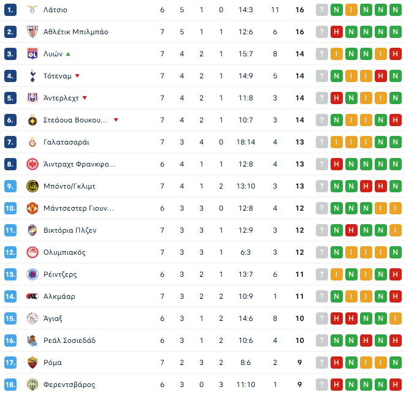Click rank 1 position badge
Viewport: 406px width, 395px height.
10,10
